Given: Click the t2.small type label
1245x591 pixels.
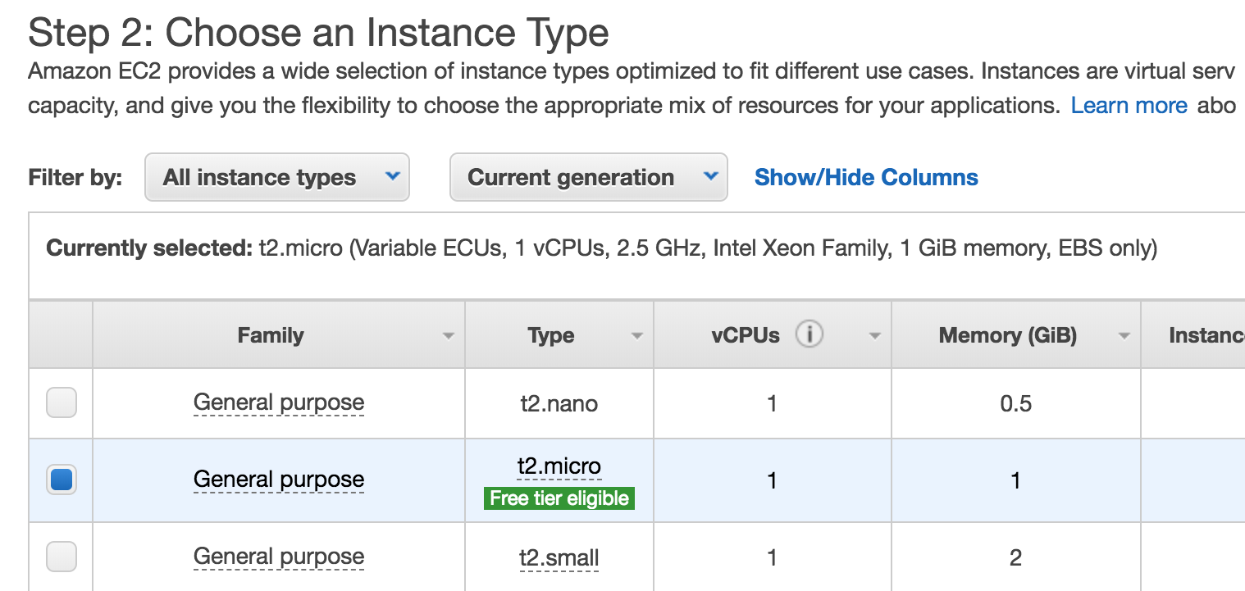Looking at the screenshot, I should (559, 558).
